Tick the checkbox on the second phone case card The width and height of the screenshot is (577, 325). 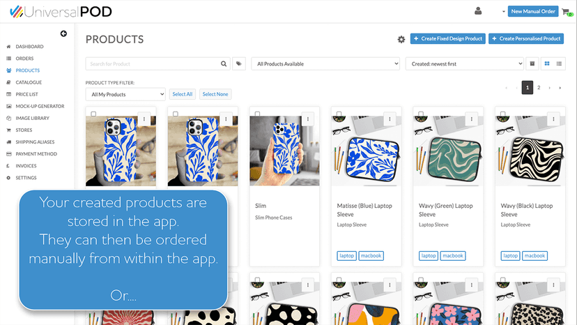176,114
